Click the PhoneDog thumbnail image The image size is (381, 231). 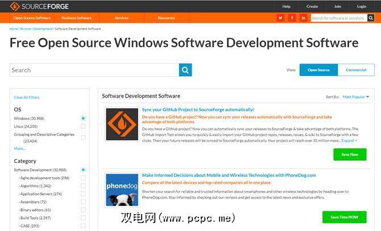point(122,190)
